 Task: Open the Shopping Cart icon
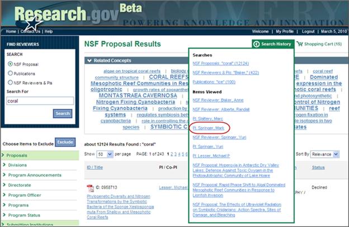coord(299,44)
